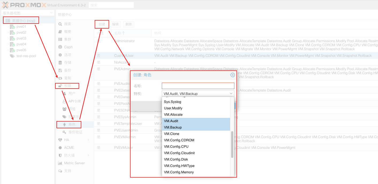
Task: Select the CustVMUser role row
Action: click(236, 56)
